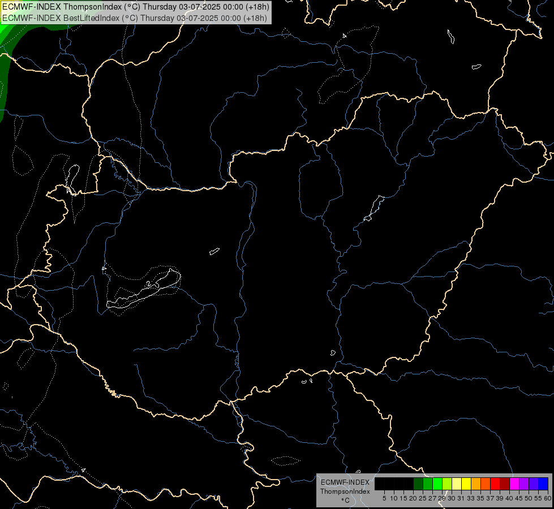Click the ThompsonIndex title line at top
The width and height of the screenshot is (554, 509).
136,7
